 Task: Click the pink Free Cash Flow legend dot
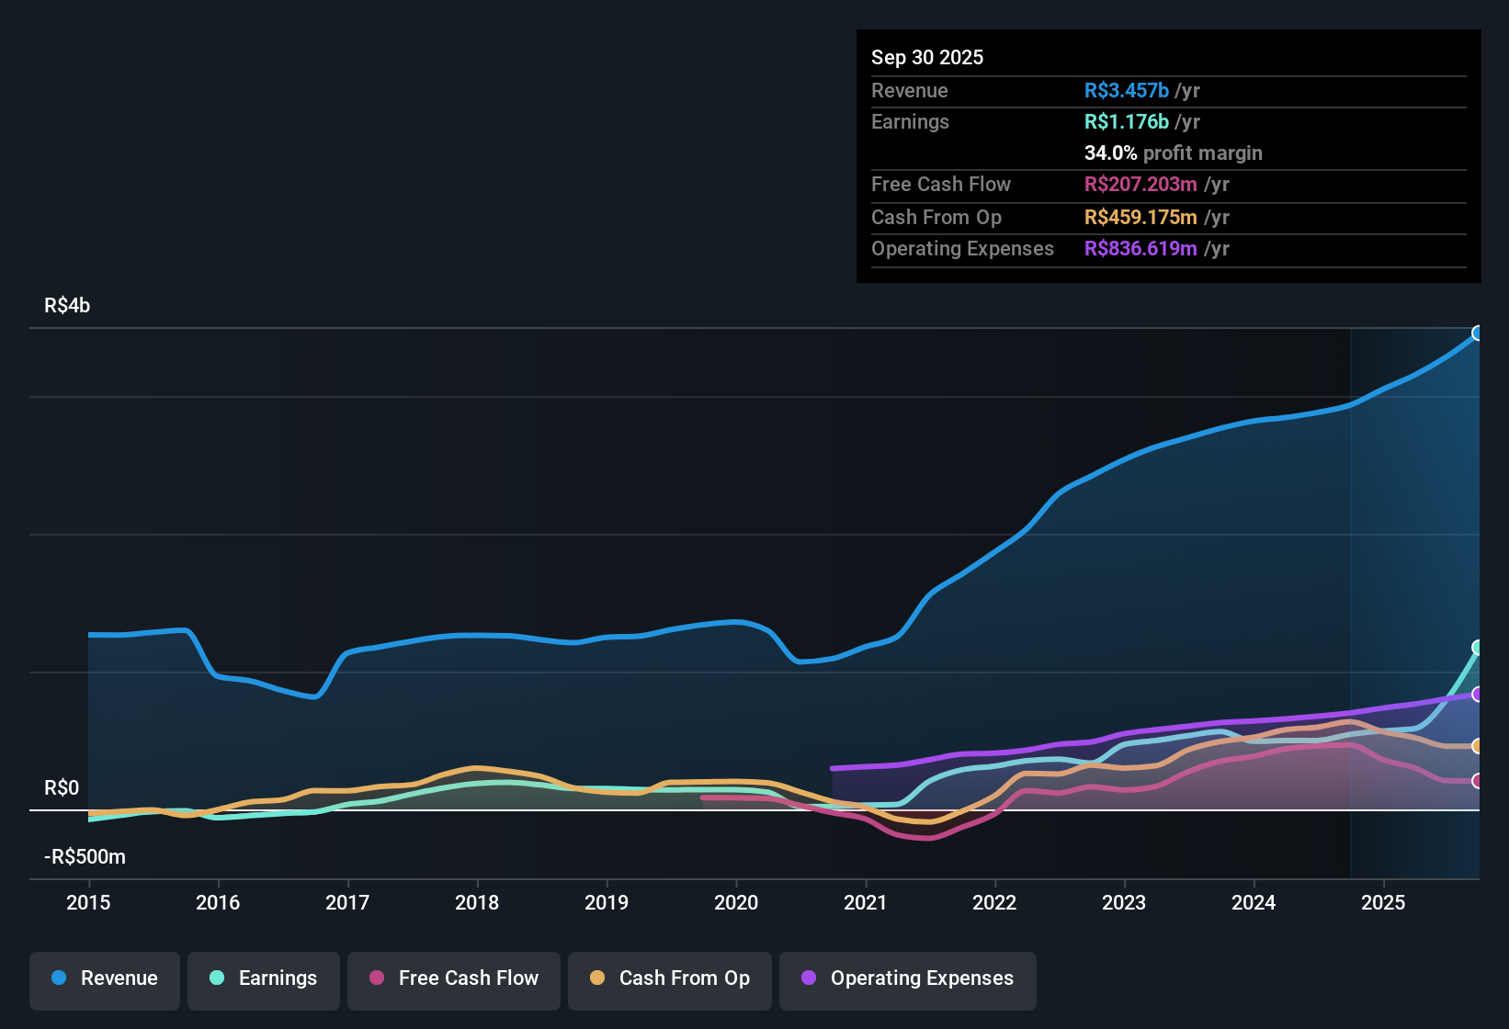[x=375, y=978]
